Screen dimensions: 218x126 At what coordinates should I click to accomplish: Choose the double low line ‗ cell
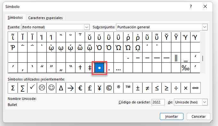coord(186,58)
